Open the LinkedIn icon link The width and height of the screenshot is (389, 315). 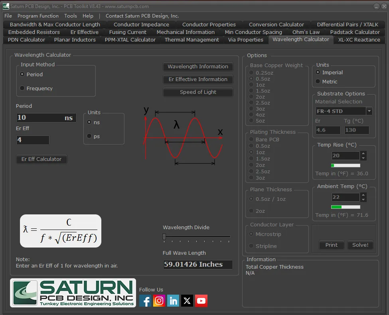point(173,301)
